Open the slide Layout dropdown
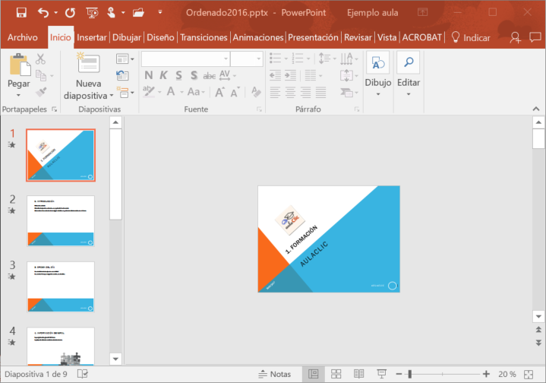The height and width of the screenshot is (383, 546). point(125,59)
